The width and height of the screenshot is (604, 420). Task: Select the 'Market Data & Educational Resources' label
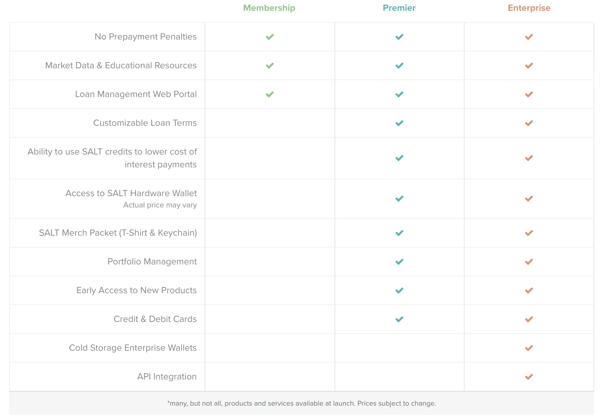coord(121,65)
